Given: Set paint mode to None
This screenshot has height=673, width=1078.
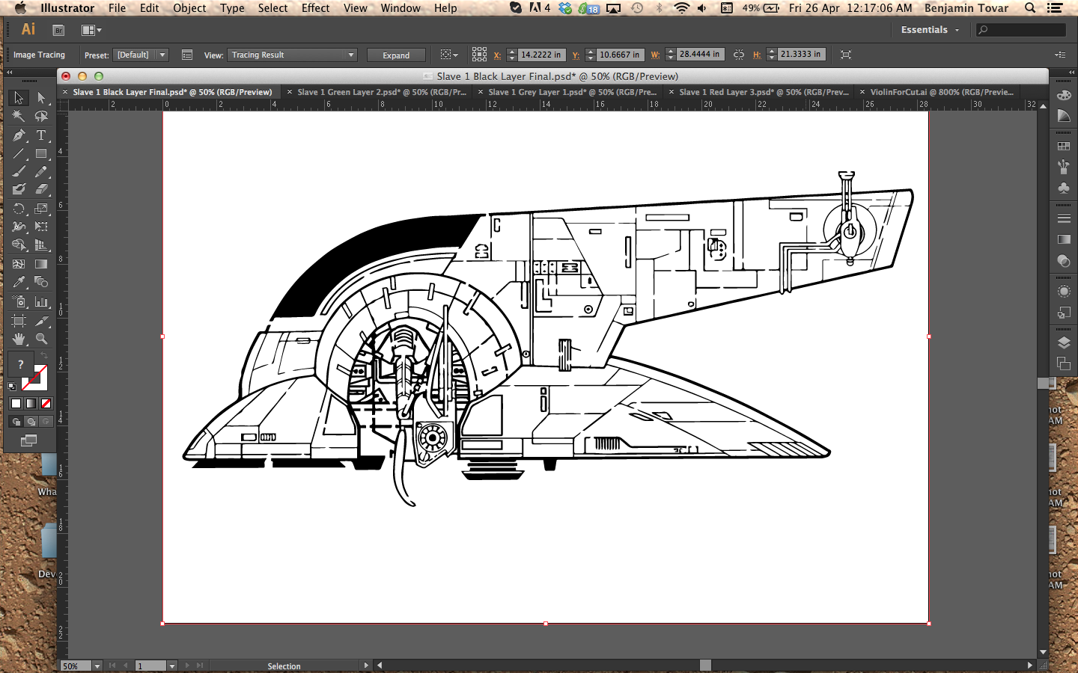Looking at the screenshot, I should [x=46, y=404].
